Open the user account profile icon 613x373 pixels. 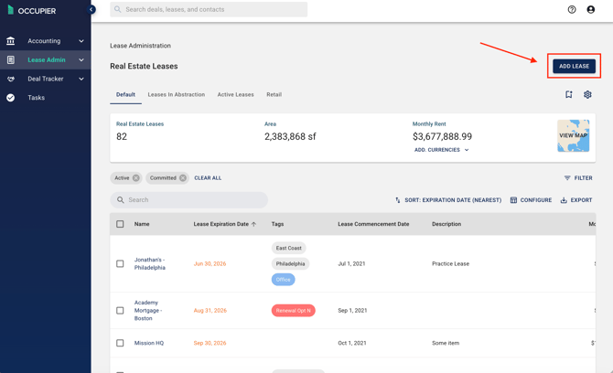(591, 9)
